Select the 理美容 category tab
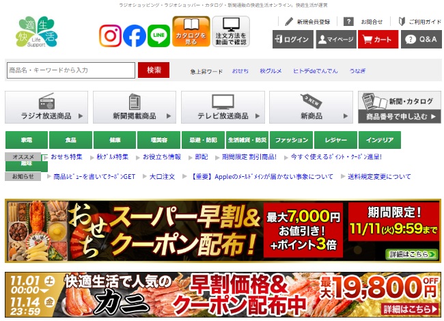 pyautogui.click(x=159, y=140)
